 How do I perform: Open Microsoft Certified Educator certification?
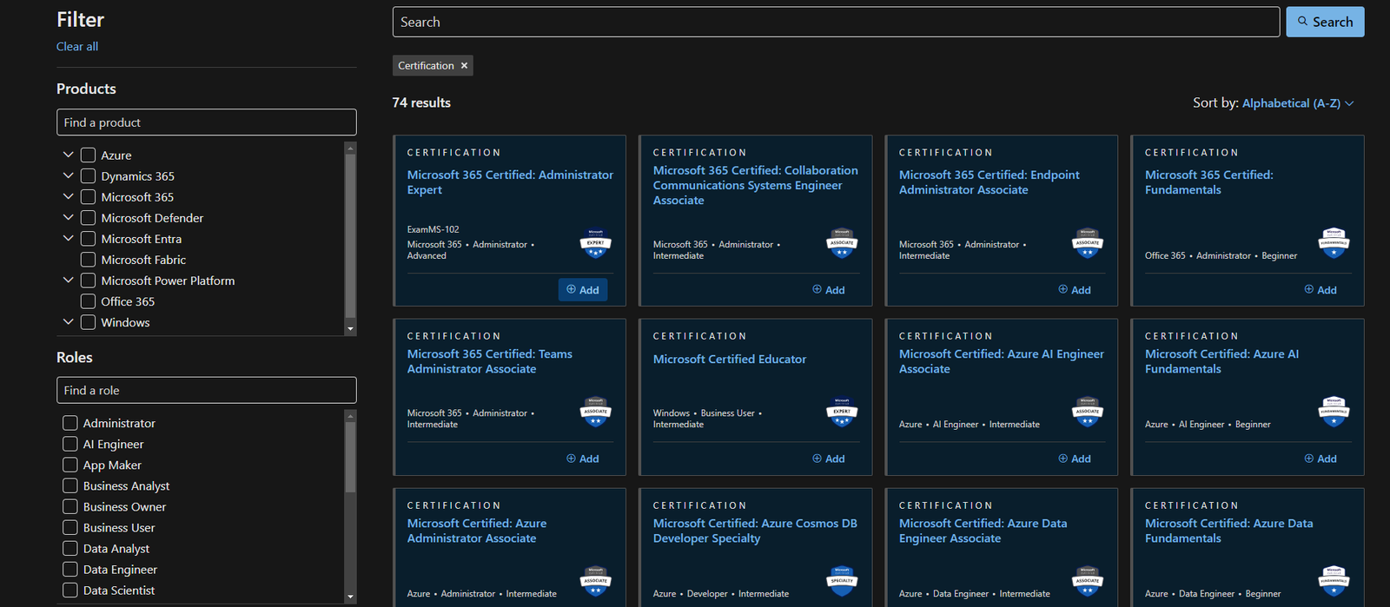(x=730, y=360)
